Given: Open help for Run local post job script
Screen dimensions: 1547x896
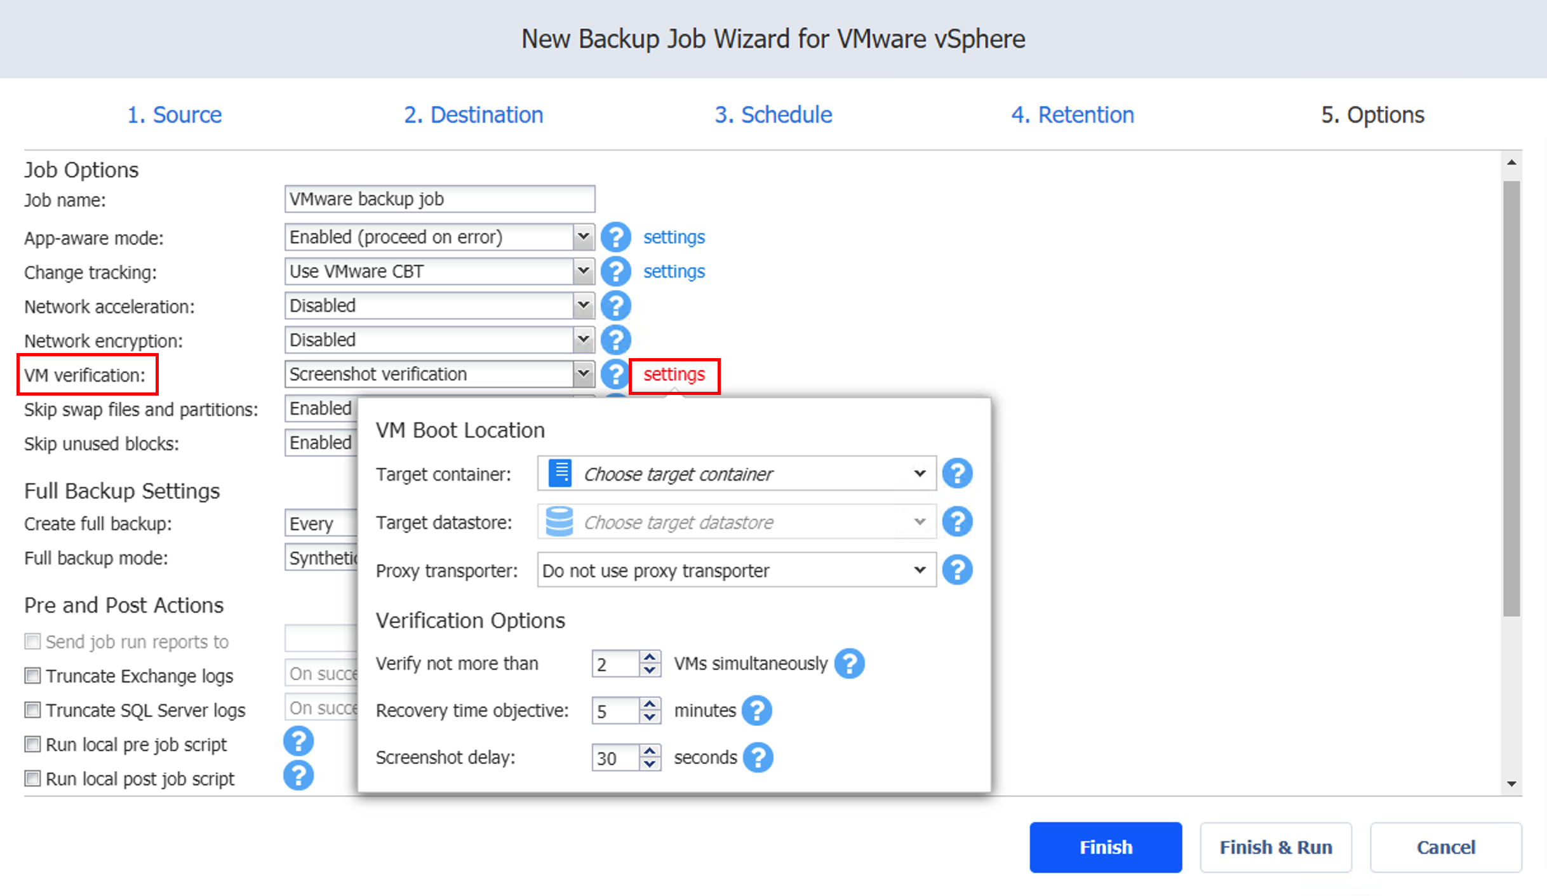Looking at the screenshot, I should (x=298, y=775).
